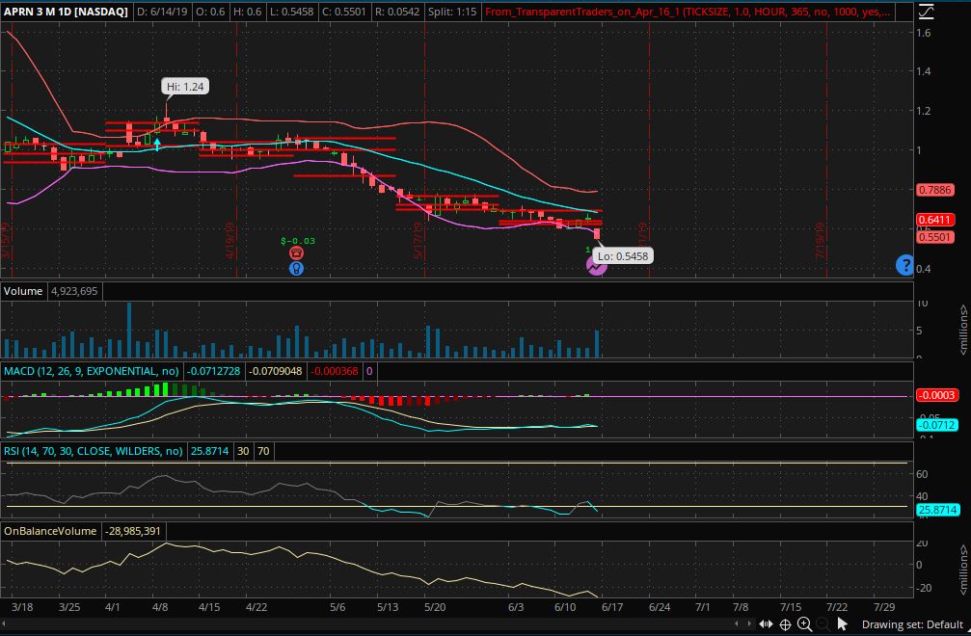The height and width of the screenshot is (636, 971).
Task: Click the 7/22 date on time axis
Action: [837, 607]
